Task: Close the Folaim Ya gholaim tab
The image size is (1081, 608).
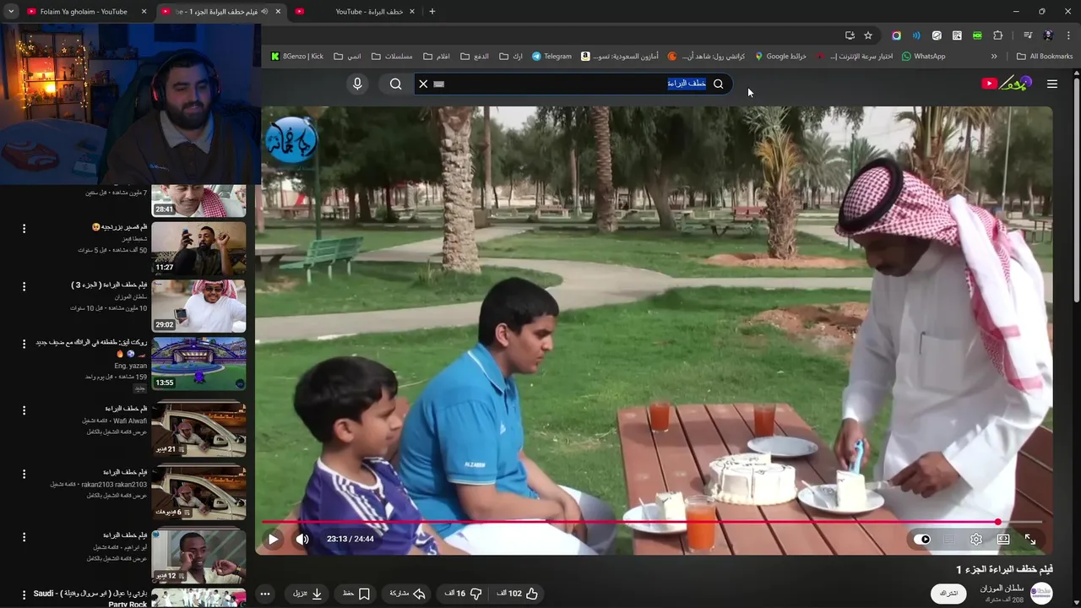Action: (144, 12)
